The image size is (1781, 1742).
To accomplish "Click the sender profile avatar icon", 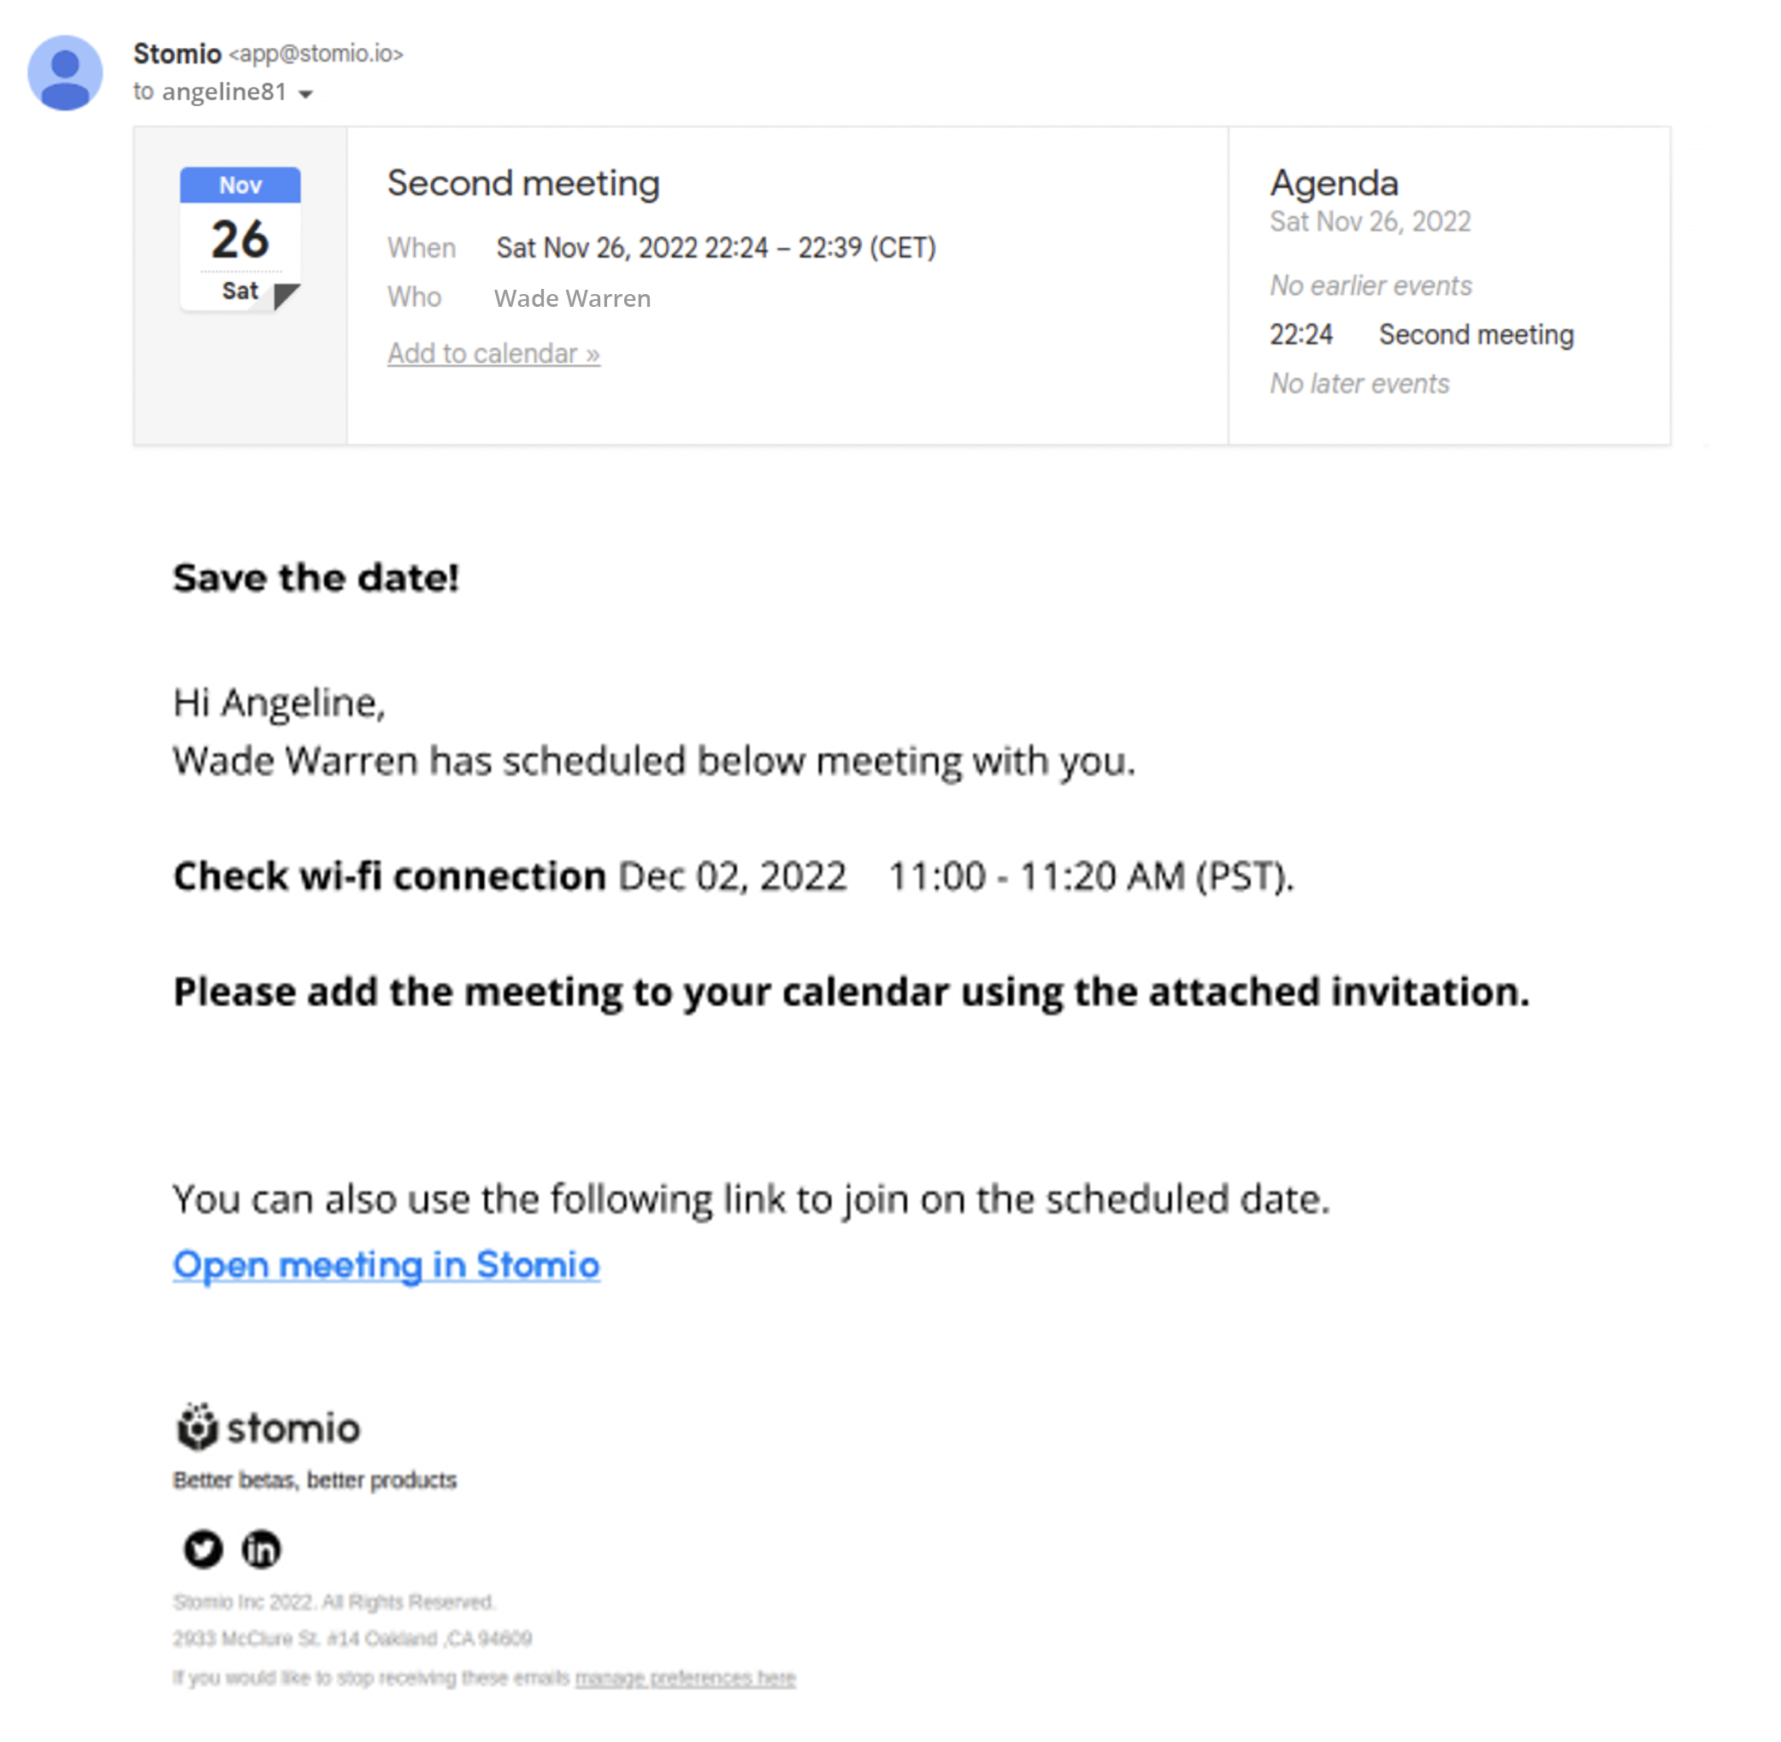I will click(65, 74).
